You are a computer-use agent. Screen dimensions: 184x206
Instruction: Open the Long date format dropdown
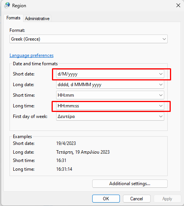point(110,85)
